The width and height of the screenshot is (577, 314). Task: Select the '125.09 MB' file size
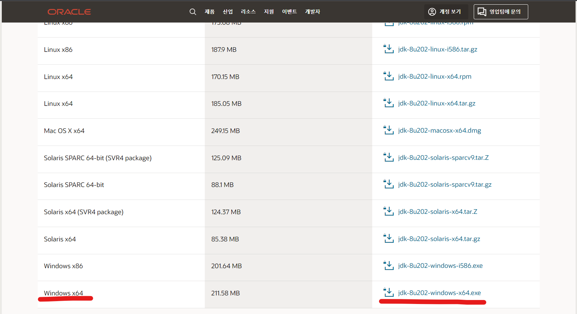[226, 158]
